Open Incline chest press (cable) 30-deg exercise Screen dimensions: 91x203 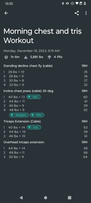(x=28, y=91)
